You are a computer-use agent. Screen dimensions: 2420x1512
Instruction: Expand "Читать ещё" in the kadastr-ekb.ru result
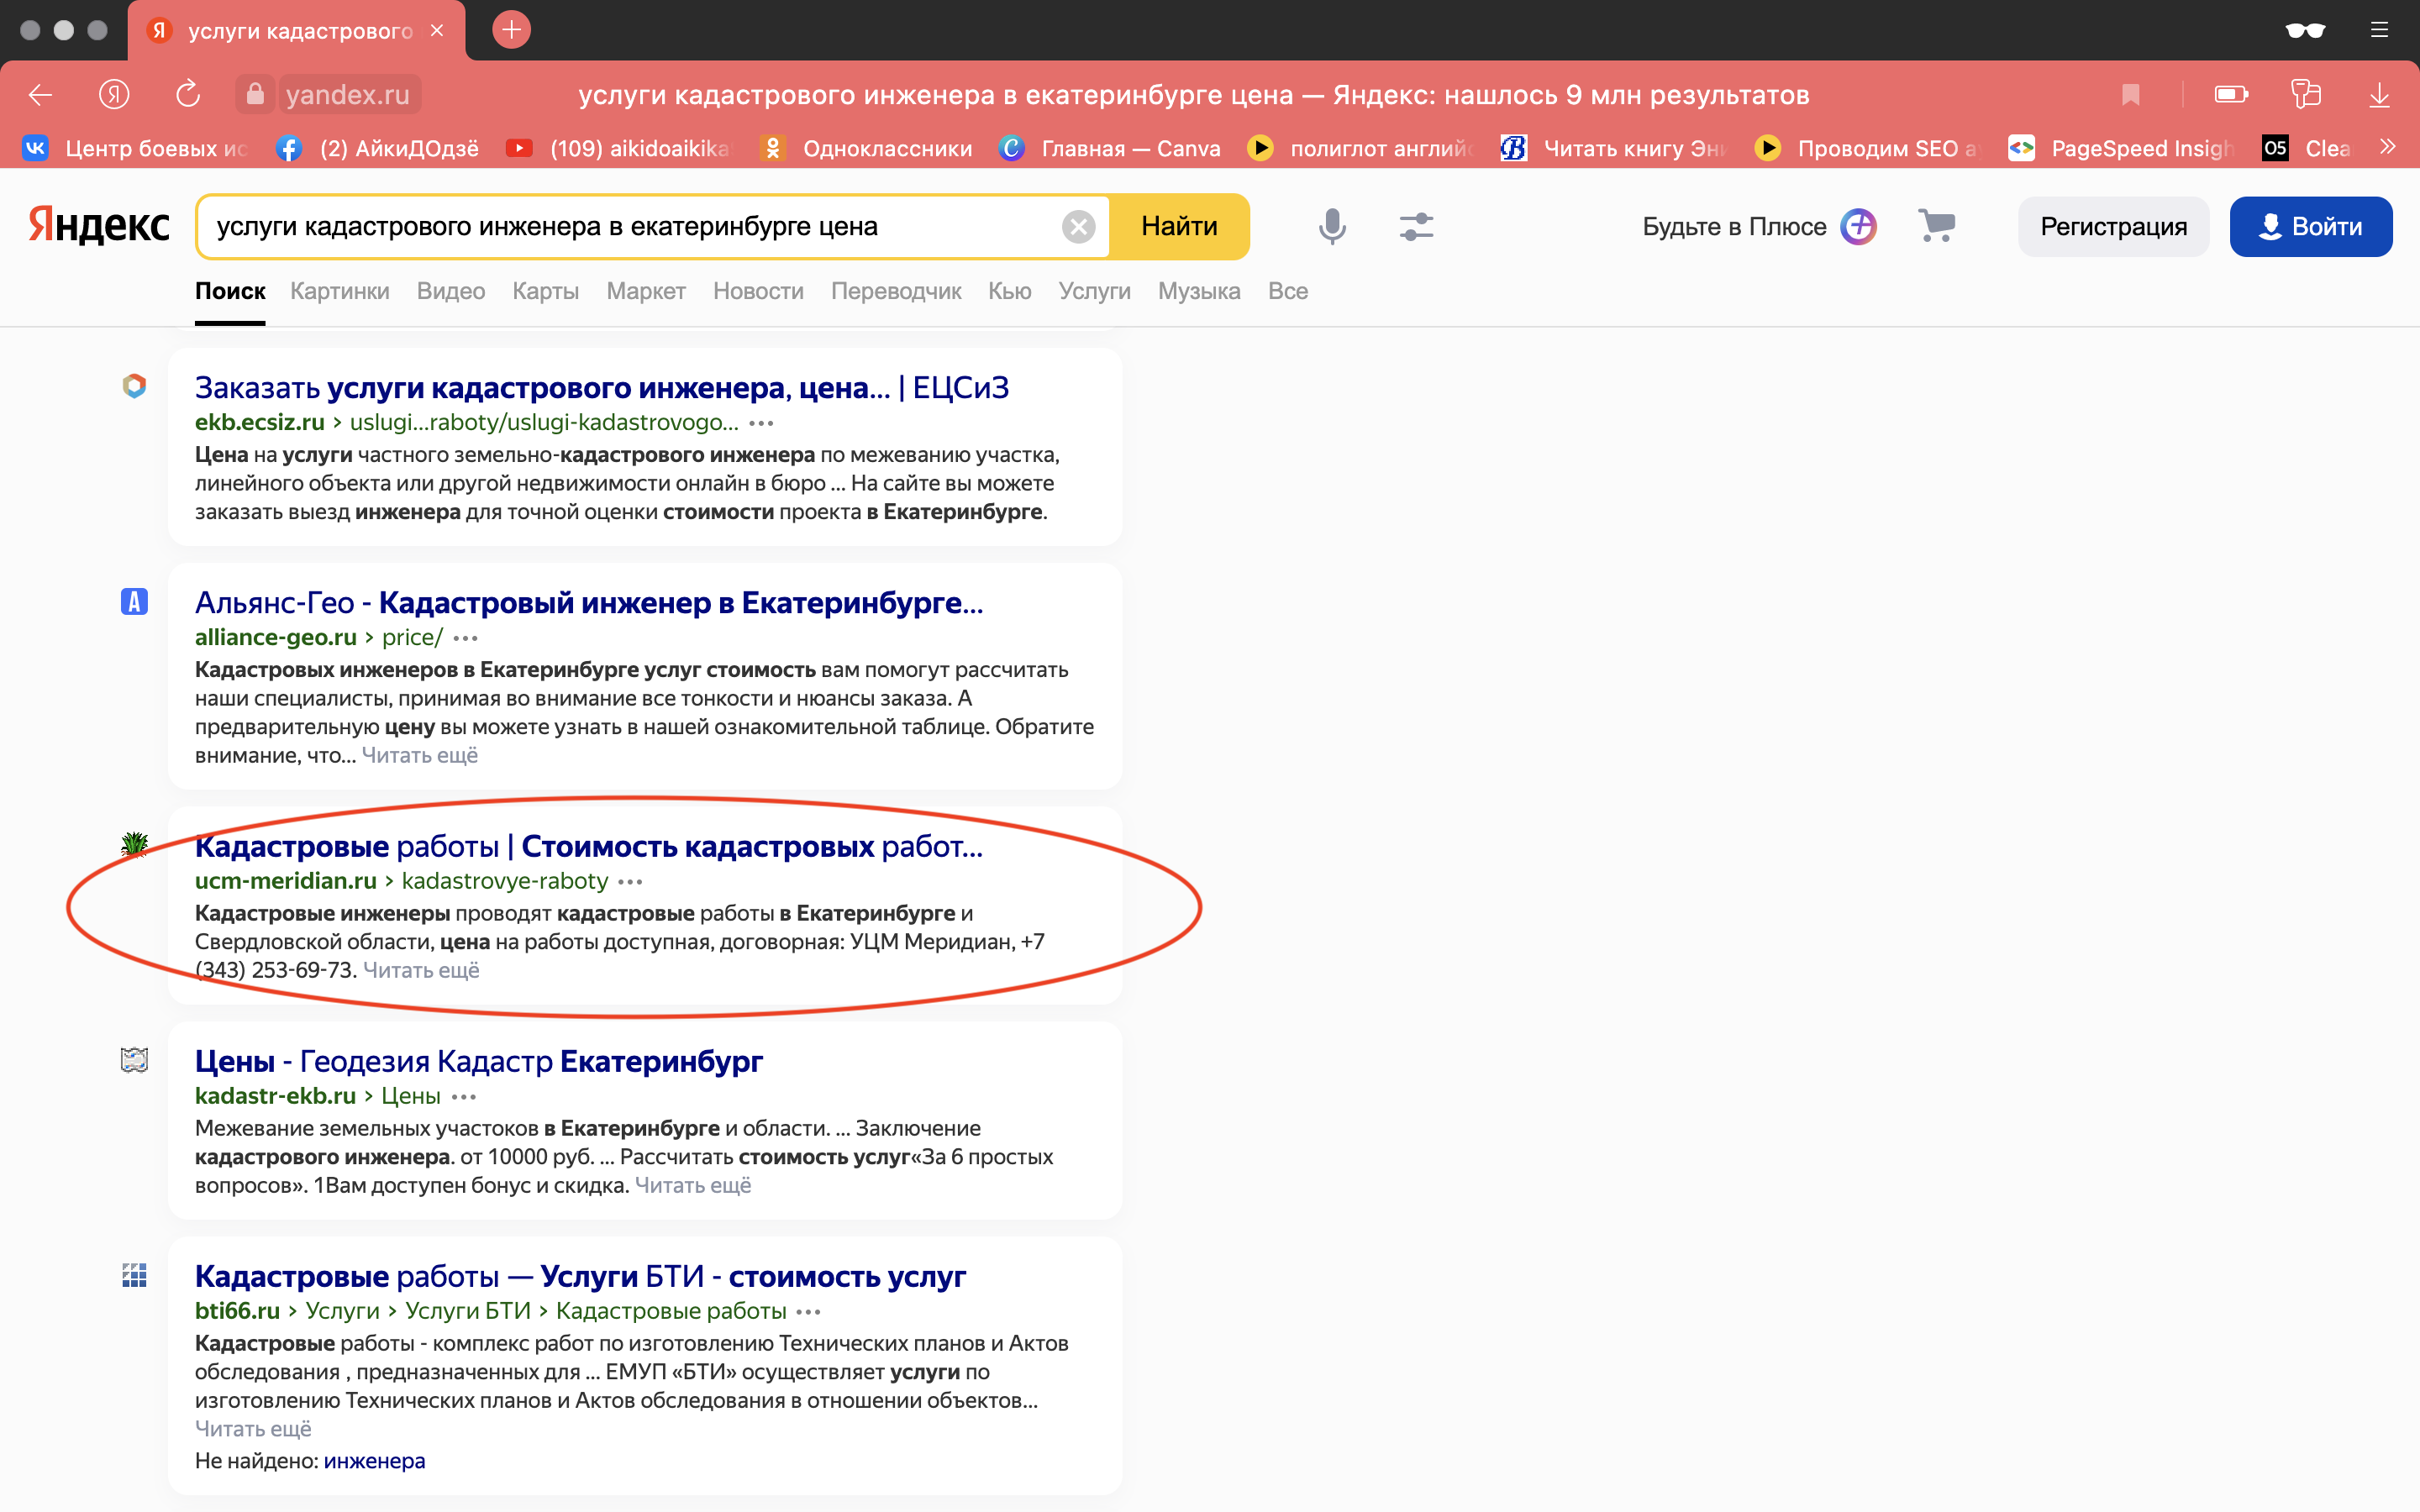tap(693, 1185)
